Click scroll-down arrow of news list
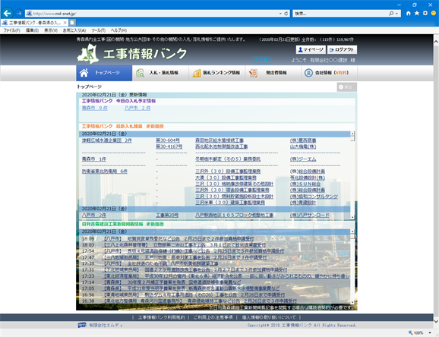This screenshot has width=439, height=337. point(352,302)
